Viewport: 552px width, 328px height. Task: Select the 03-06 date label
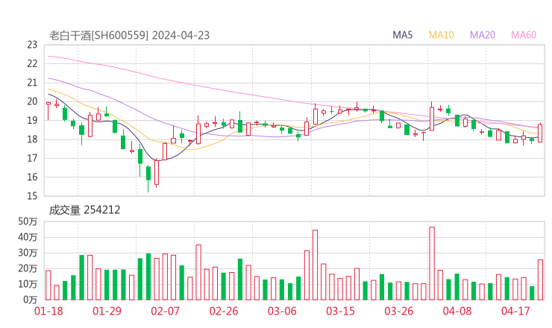282,311
